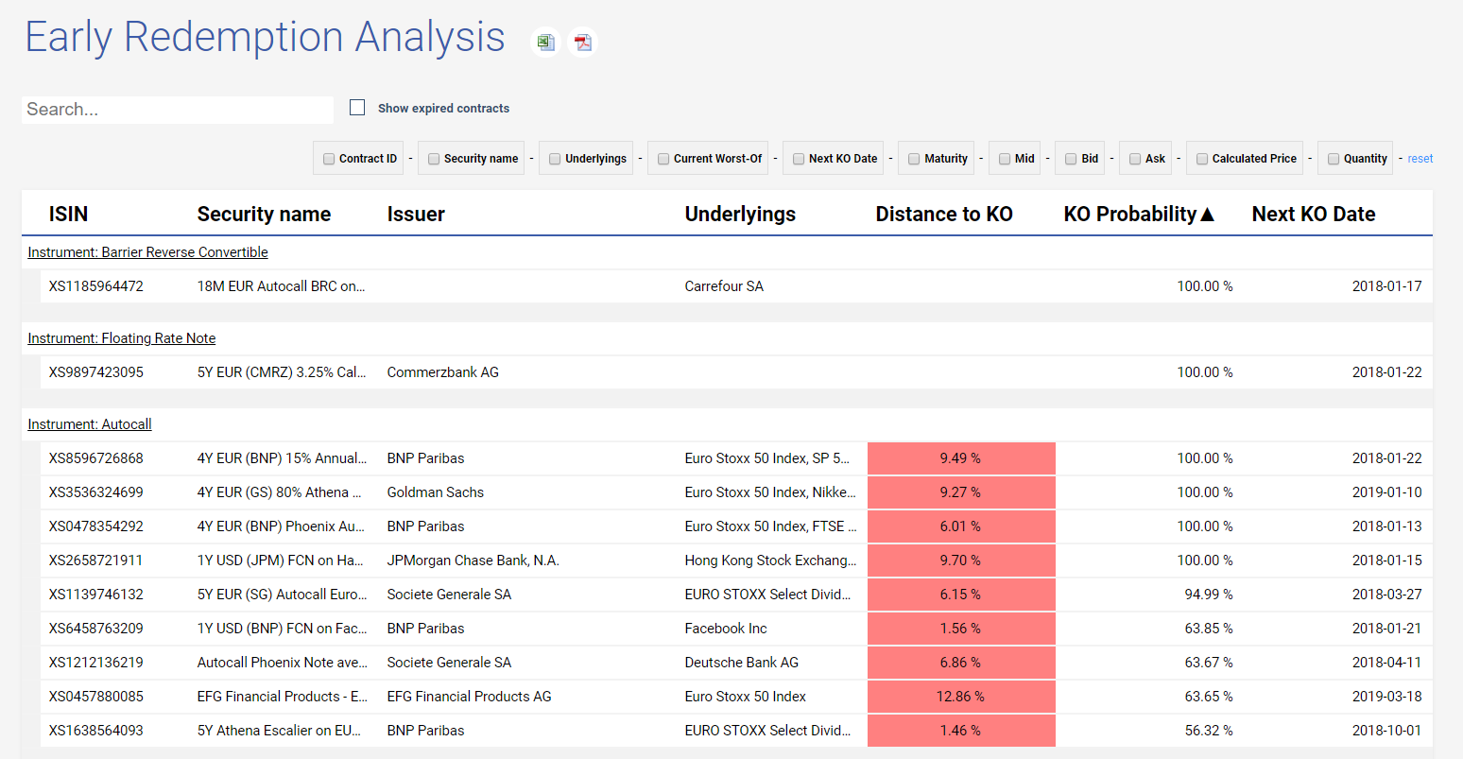The image size is (1463, 759).
Task: Click the 12.86 % distance cell
Action: (x=961, y=697)
